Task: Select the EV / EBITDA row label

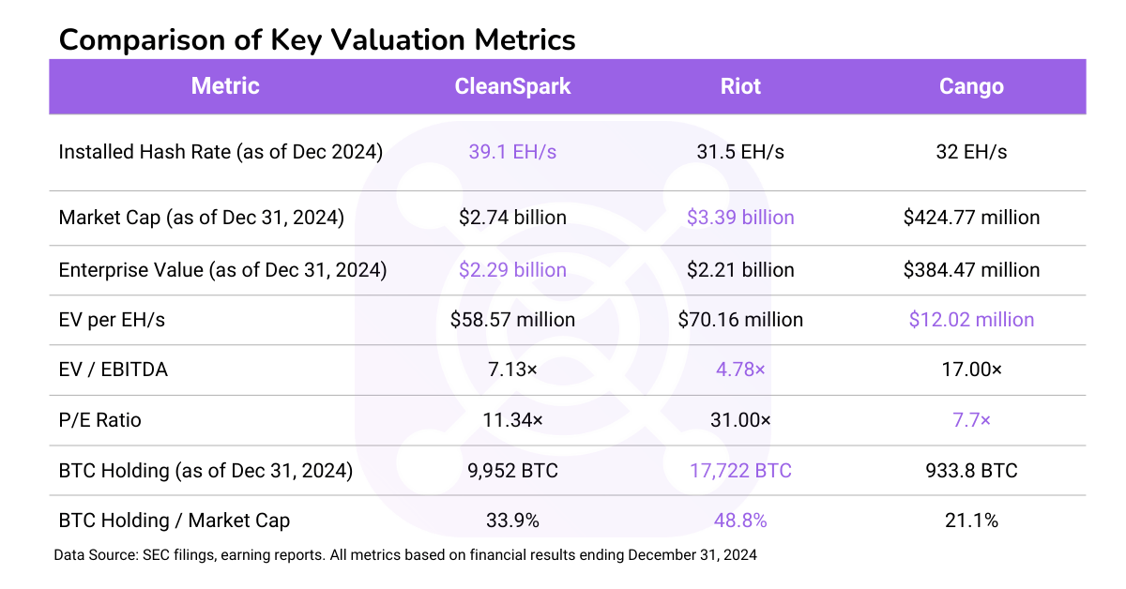Action: point(114,370)
